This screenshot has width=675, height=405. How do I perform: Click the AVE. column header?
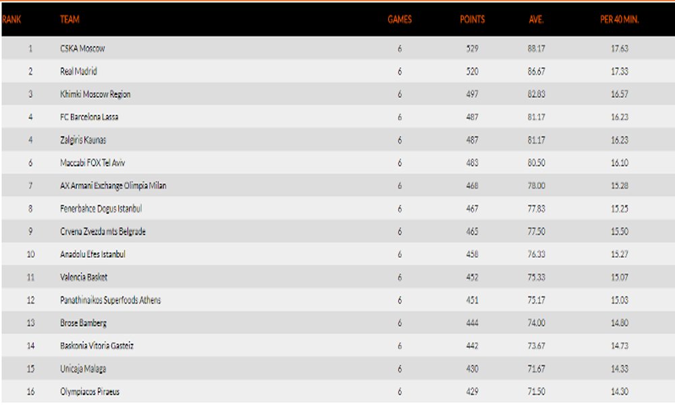536,20
